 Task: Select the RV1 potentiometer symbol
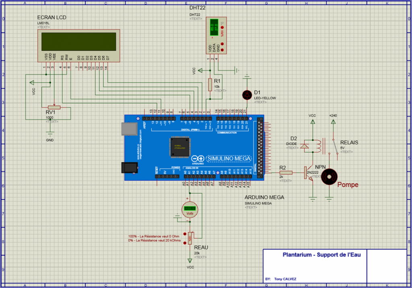54,107
